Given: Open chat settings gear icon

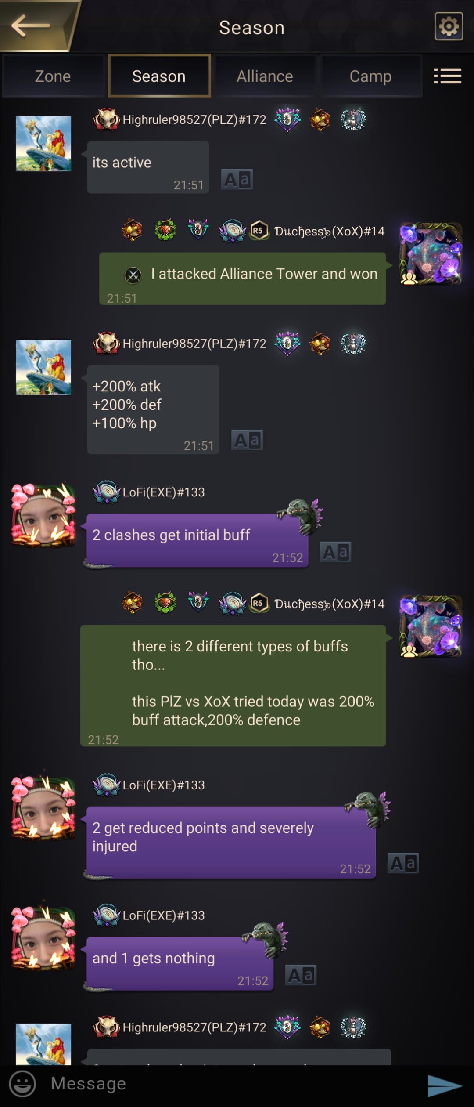Looking at the screenshot, I should click(449, 26).
